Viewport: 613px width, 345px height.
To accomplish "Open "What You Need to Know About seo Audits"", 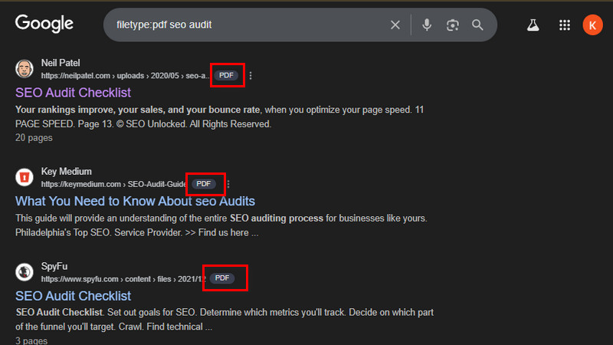I will click(136, 202).
